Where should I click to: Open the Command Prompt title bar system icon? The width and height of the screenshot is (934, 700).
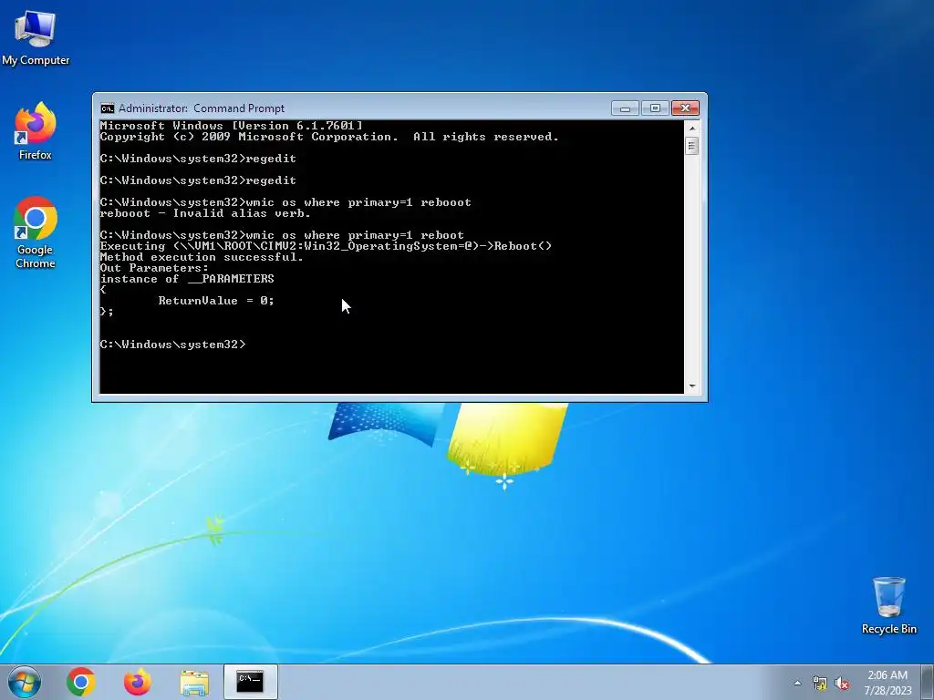click(108, 108)
